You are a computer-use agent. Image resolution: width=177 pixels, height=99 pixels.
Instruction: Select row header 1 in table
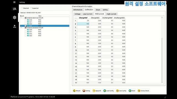click(x=76, y=21)
